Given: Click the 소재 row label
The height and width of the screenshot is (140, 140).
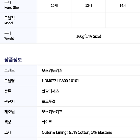Looking at the screenshot, I should click(8, 132).
